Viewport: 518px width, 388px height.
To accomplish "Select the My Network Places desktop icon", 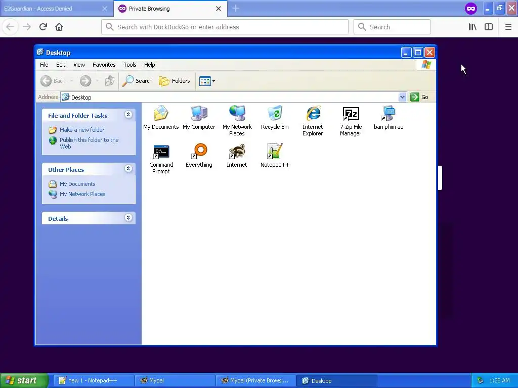I will pos(237,121).
